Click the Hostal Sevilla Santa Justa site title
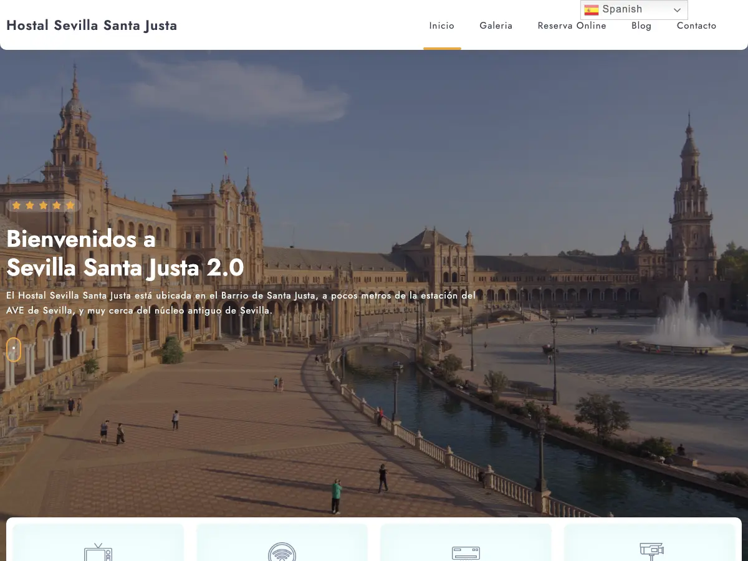 coord(92,26)
